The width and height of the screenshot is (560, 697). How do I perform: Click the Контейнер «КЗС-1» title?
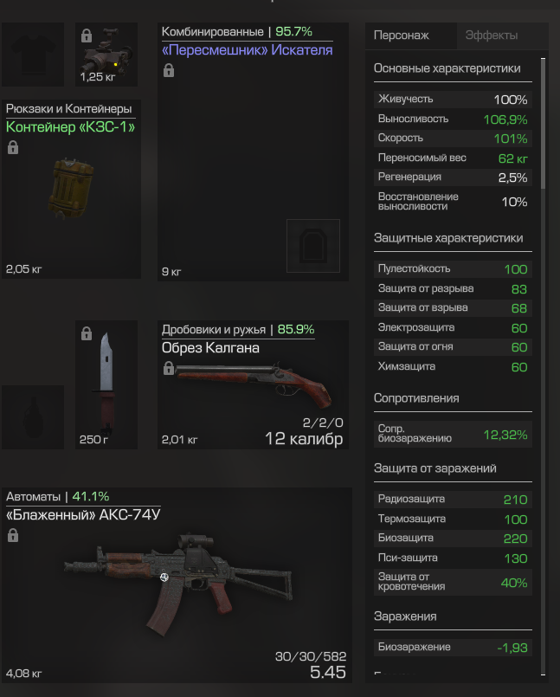click(x=70, y=127)
